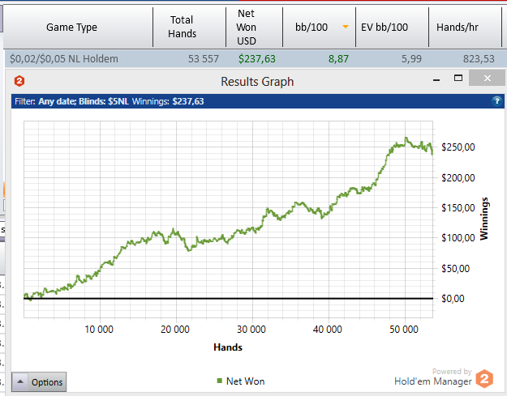Viewport: 507px width, 396px height.
Task: Click the 50 000 hands axis tick label
Action: tap(403, 330)
